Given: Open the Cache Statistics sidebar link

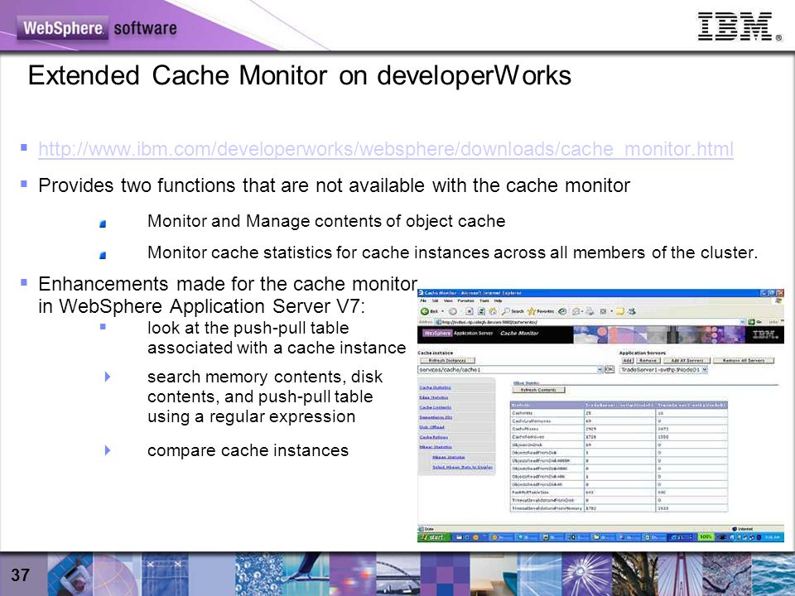Looking at the screenshot, I should click(435, 387).
